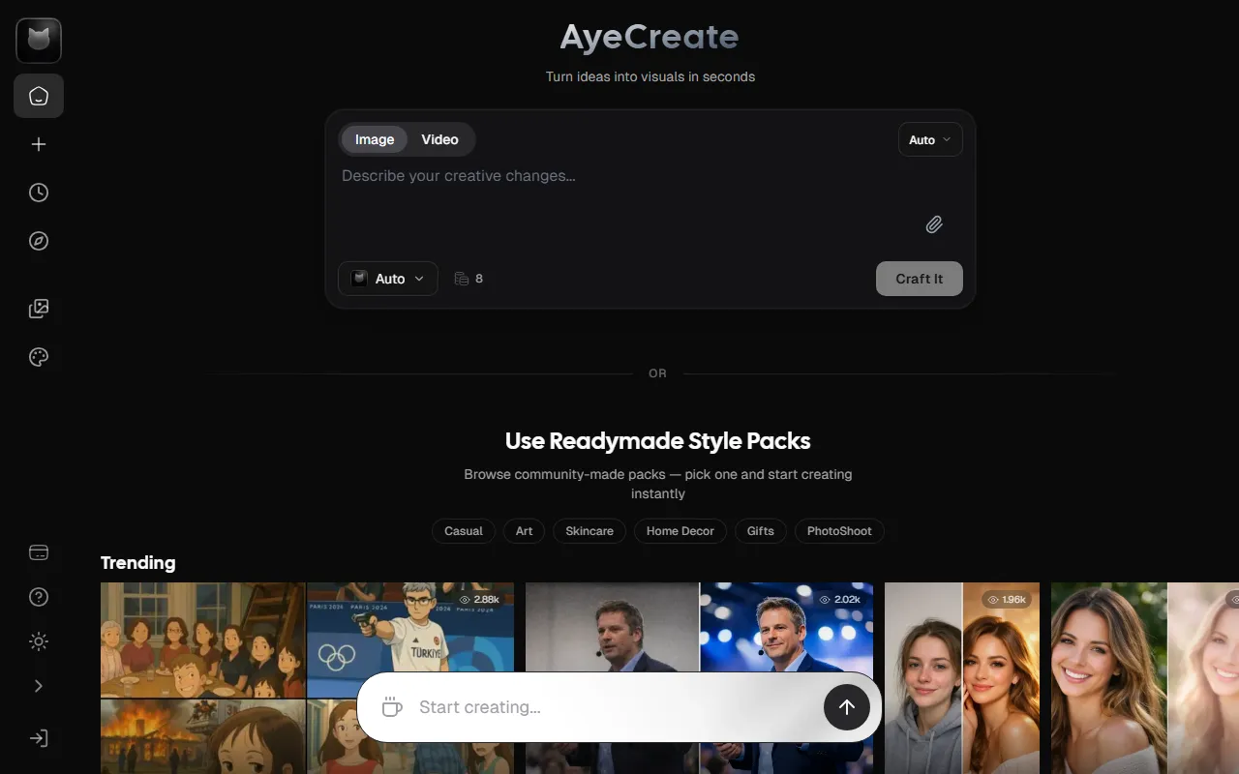
Task: Open the image gallery icon in sidebar
Action: coord(39,309)
